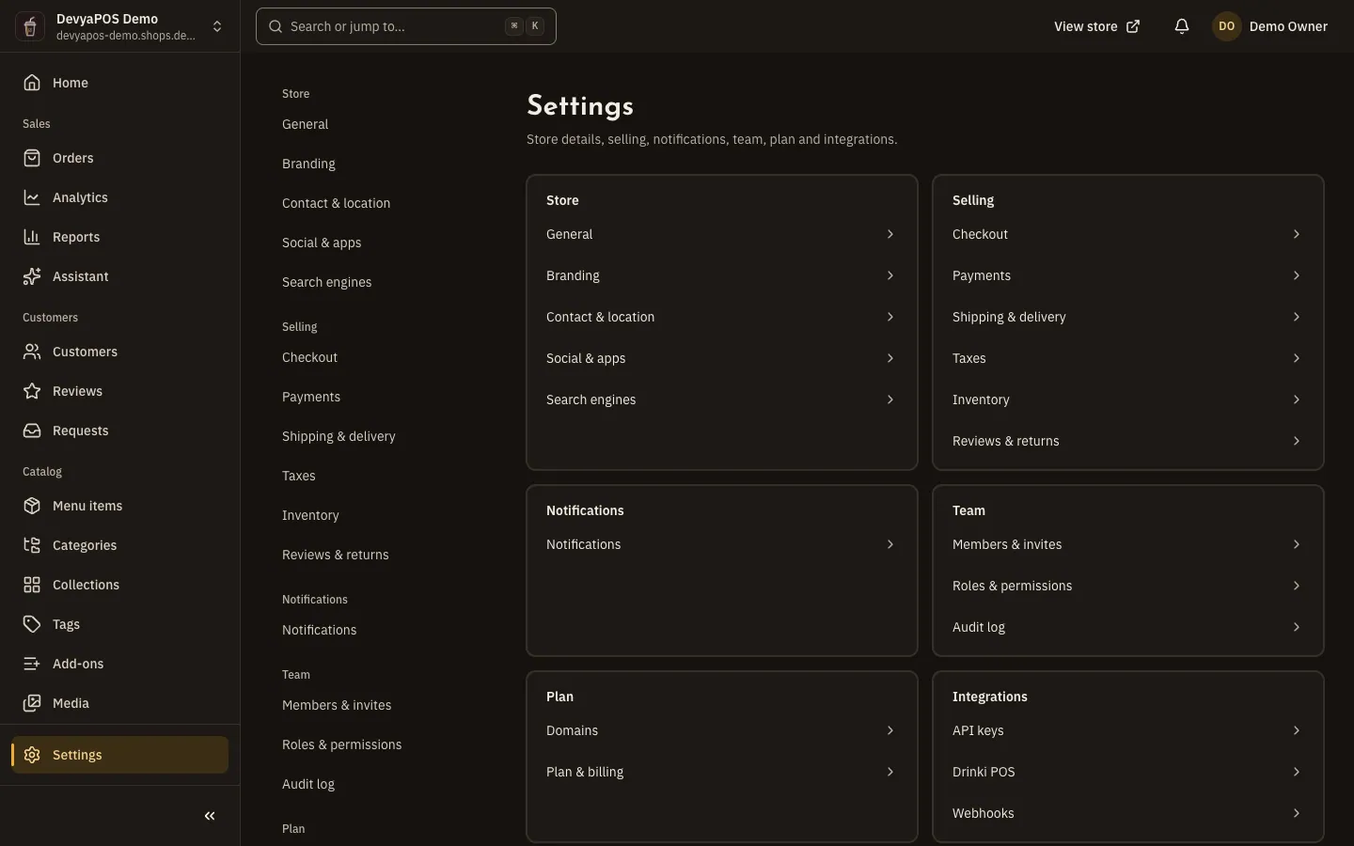Select the Add-ons list icon

(32, 664)
